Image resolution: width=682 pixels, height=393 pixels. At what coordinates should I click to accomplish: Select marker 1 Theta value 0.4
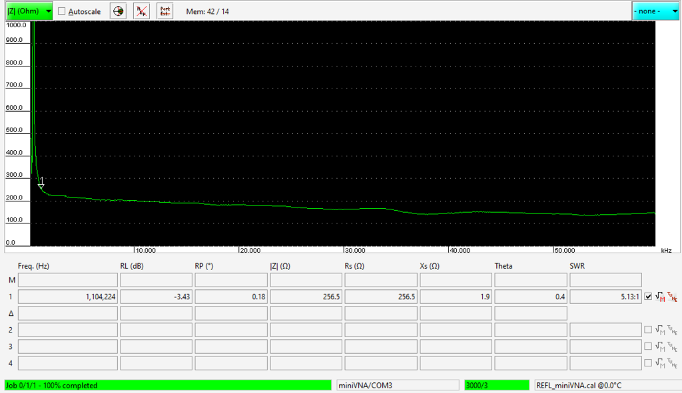[531, 297]
